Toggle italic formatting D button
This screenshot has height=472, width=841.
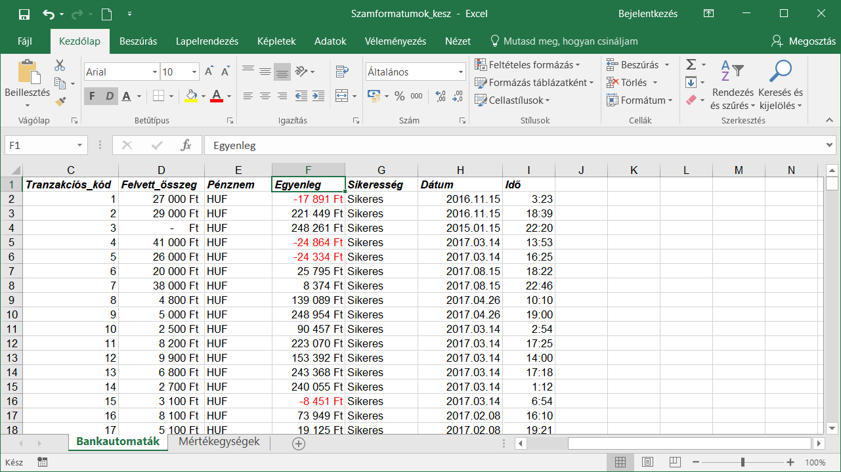[109, 96]
